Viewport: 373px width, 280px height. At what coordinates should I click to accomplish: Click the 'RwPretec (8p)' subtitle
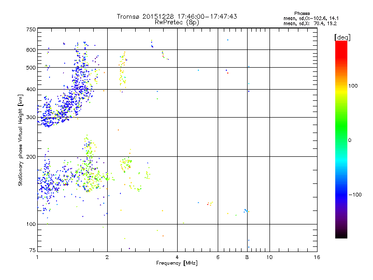177,22
